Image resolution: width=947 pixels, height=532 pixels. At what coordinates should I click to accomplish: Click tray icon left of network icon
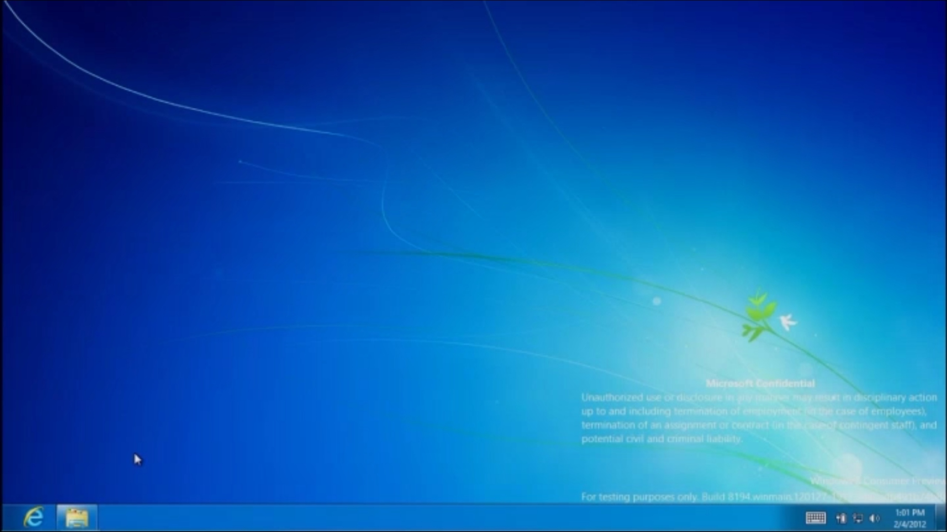[x=841, y=518]
